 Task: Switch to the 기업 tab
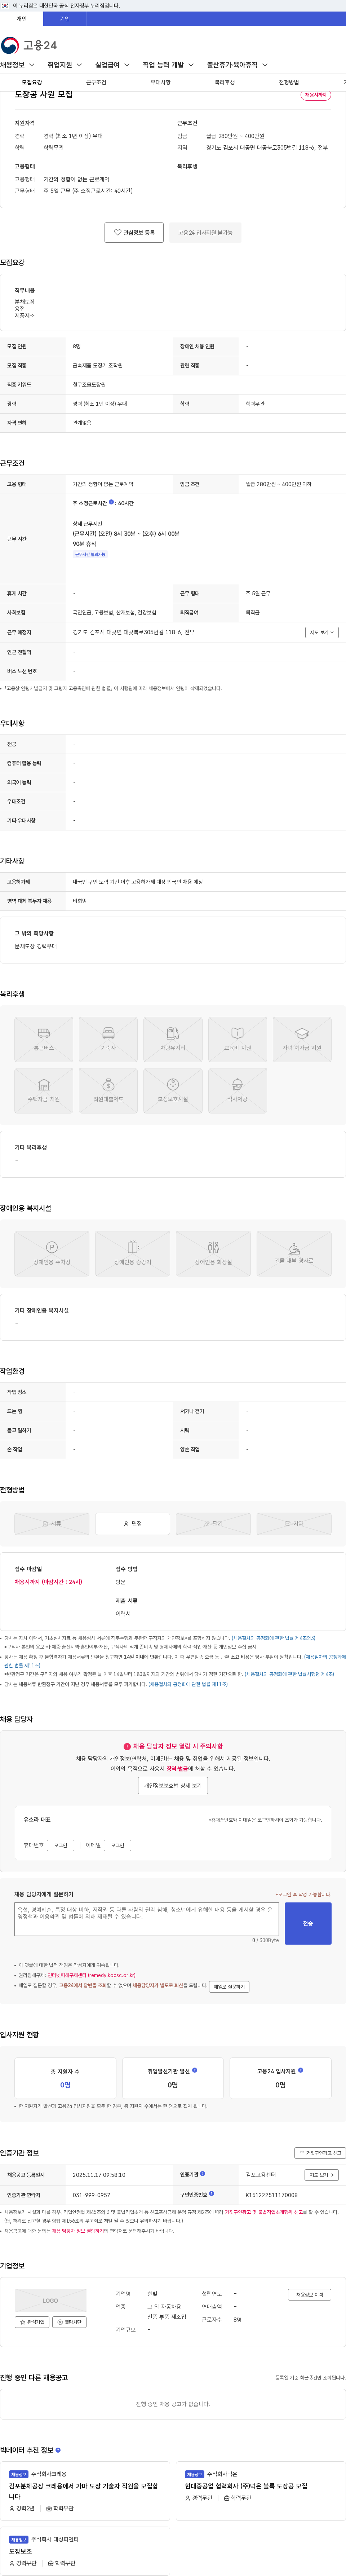point(65,19)
